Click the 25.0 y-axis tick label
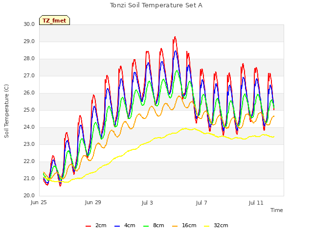This screenshot has width=313, height=235. 29,110
